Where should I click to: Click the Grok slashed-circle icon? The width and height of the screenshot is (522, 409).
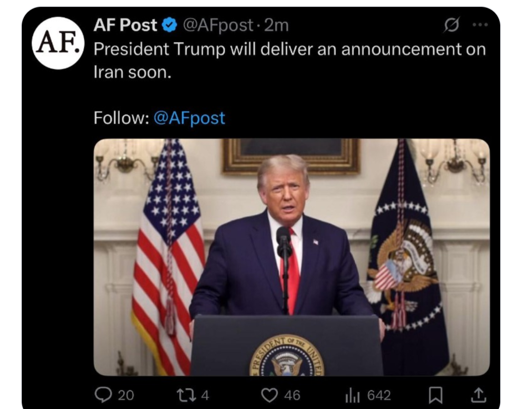tap(451, 25)
